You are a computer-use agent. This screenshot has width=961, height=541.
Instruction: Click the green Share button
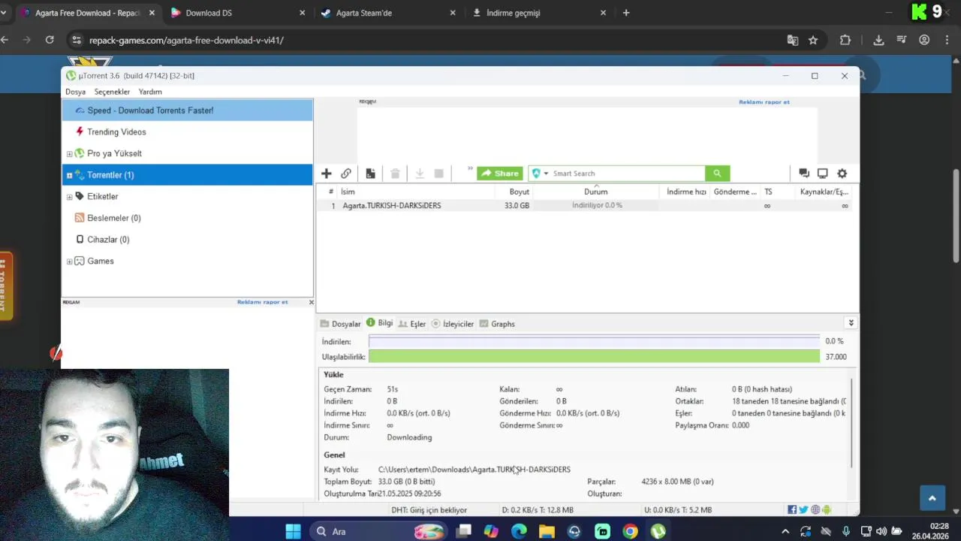[x=500, y=174]
